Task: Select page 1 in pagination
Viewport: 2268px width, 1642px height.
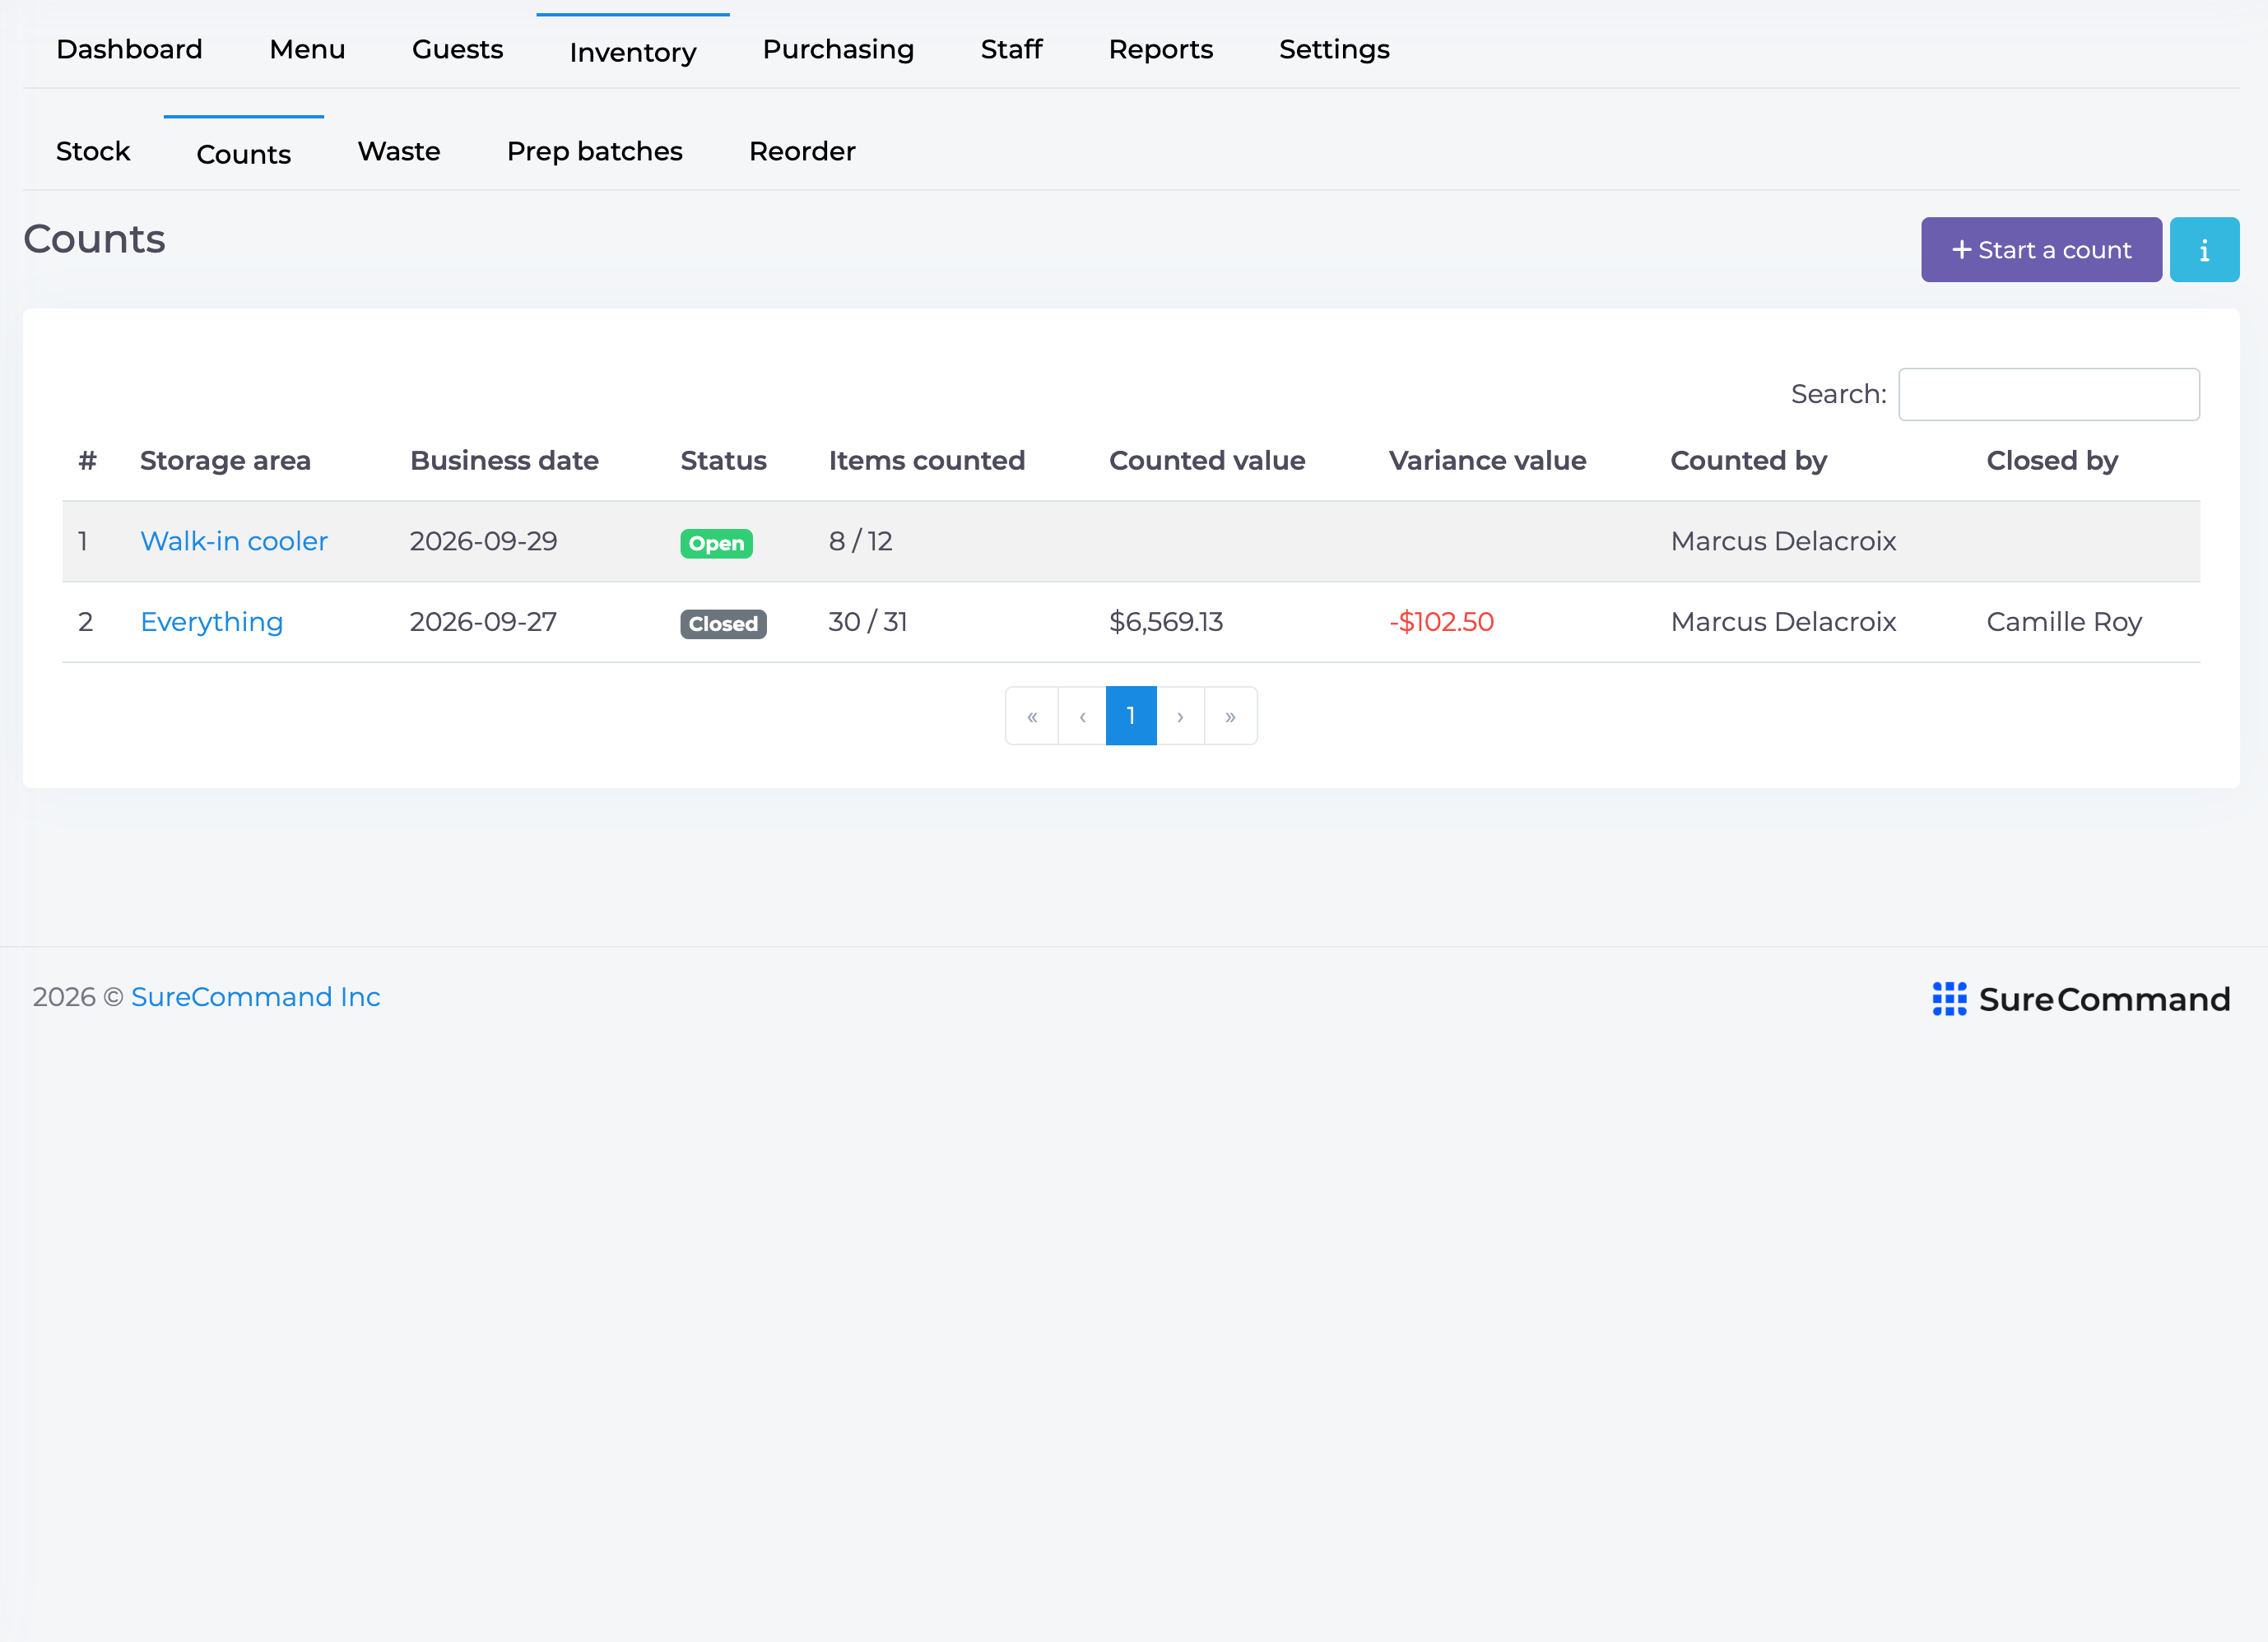Action: point(1131,716)
